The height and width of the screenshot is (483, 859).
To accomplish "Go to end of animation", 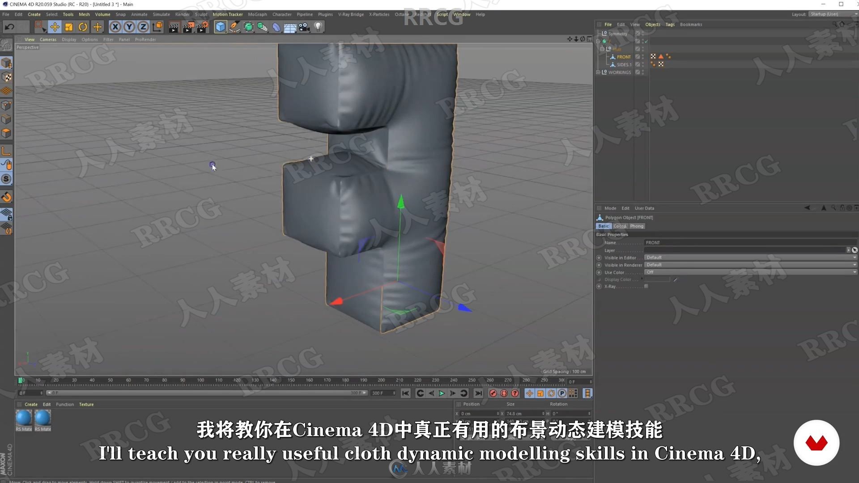I will (478, 393).
